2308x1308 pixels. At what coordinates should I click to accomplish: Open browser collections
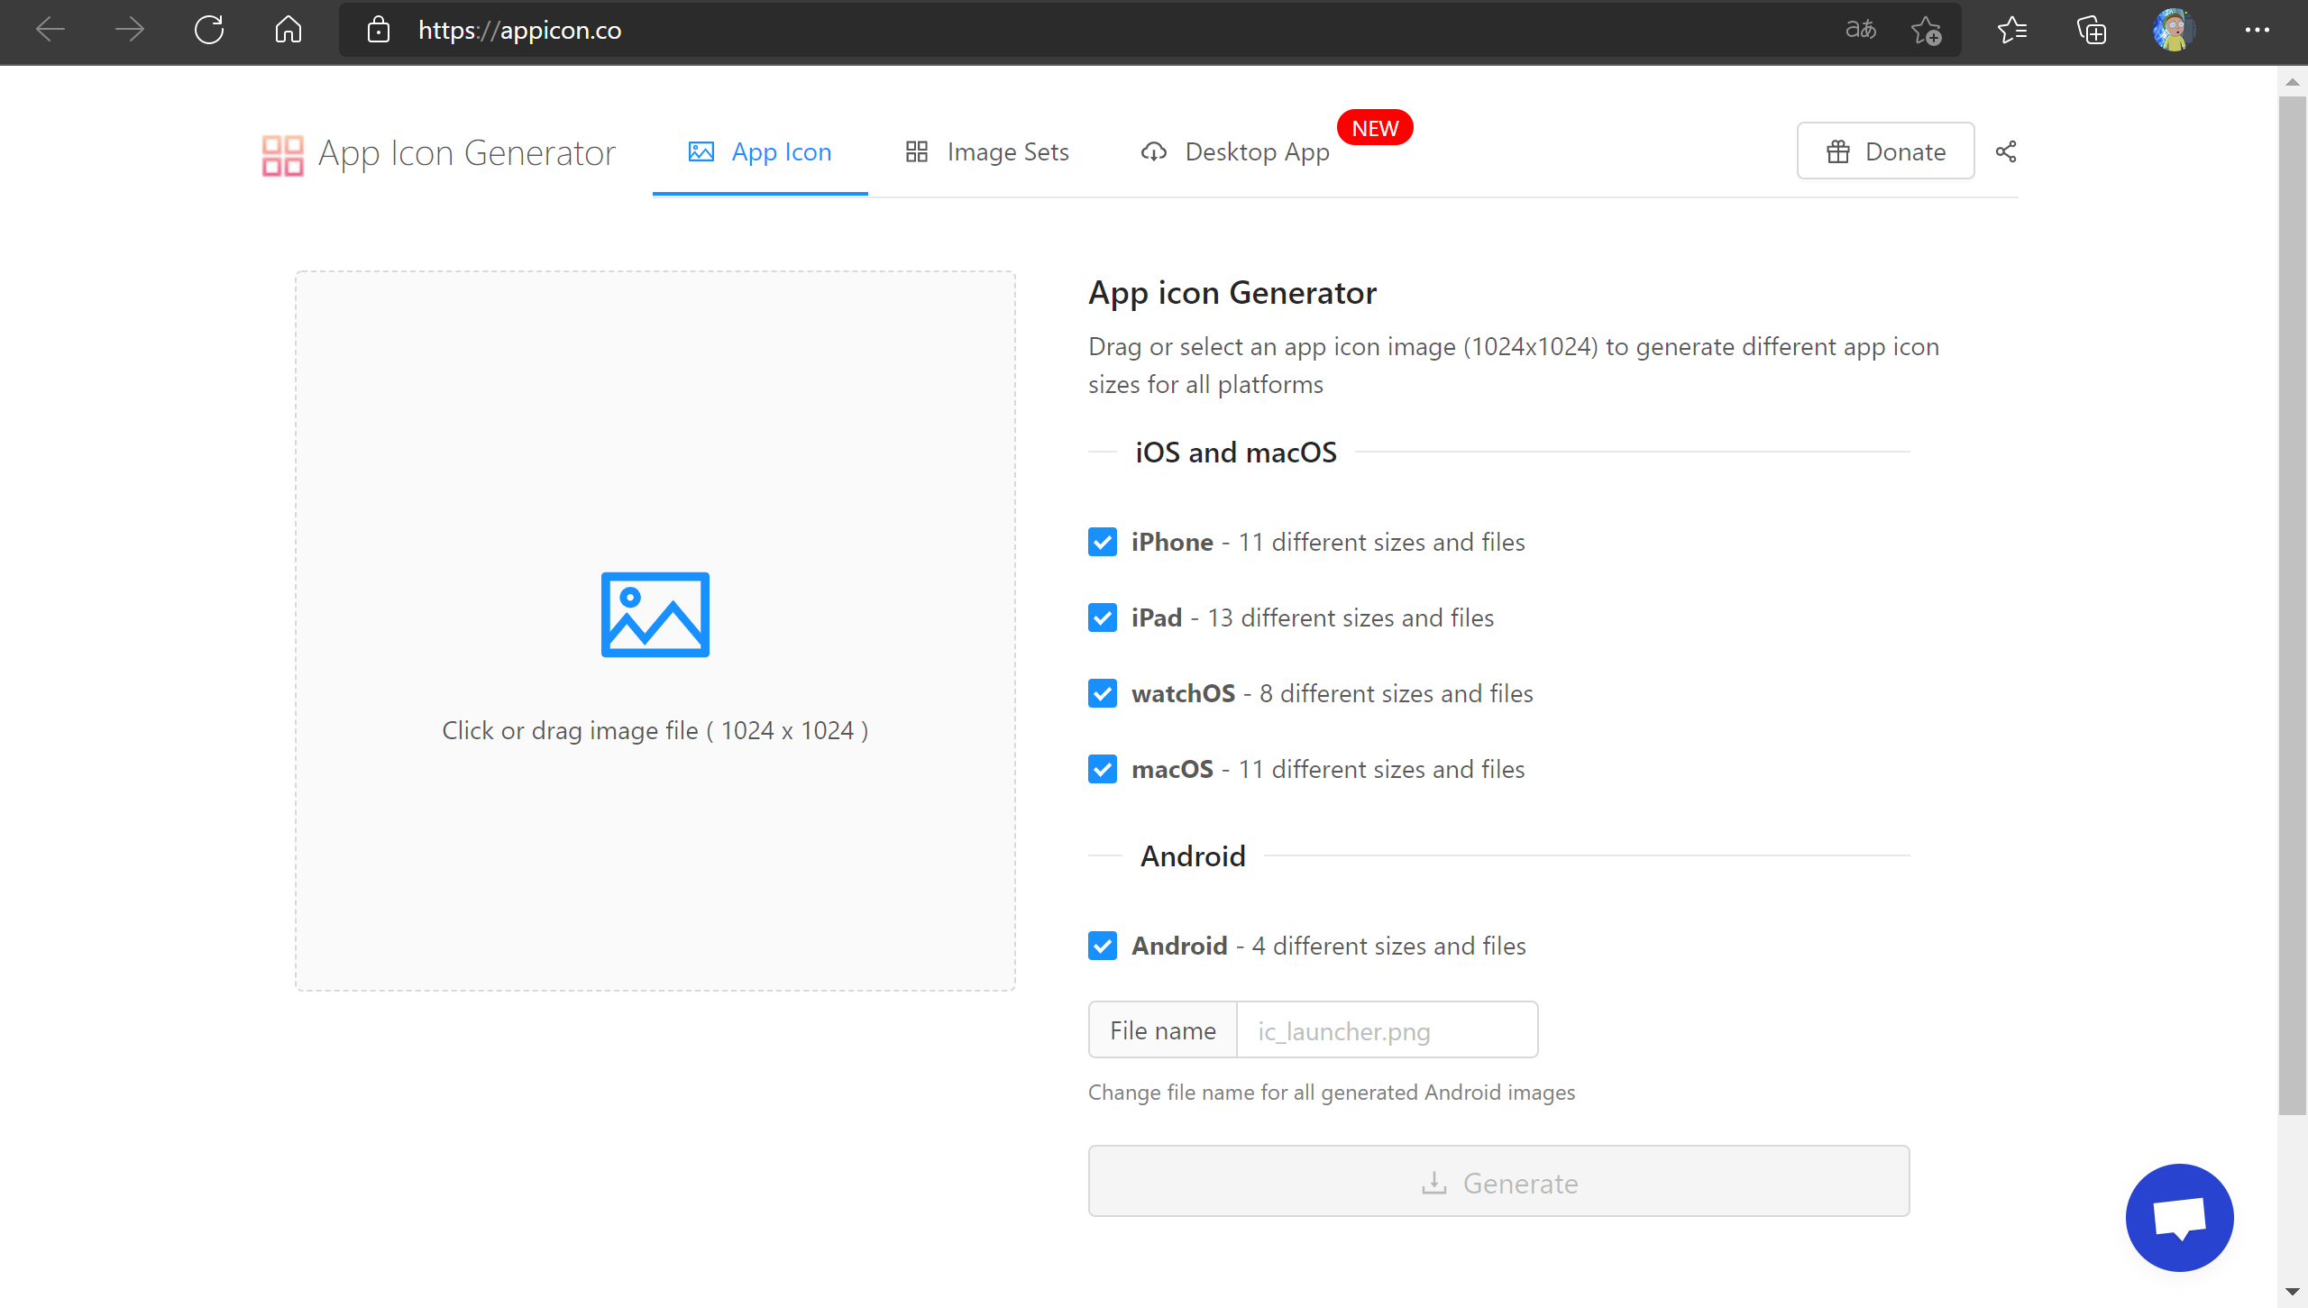2092,30
